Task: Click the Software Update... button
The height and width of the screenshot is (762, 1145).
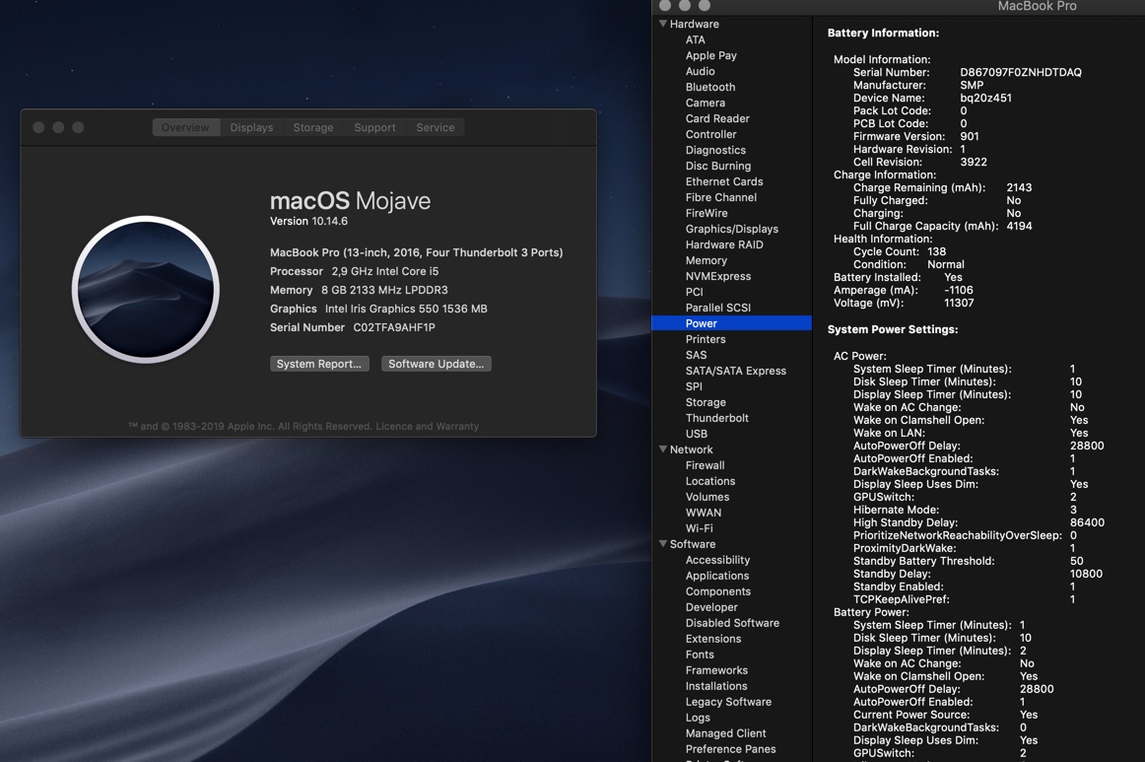Action: pos(436,364)
